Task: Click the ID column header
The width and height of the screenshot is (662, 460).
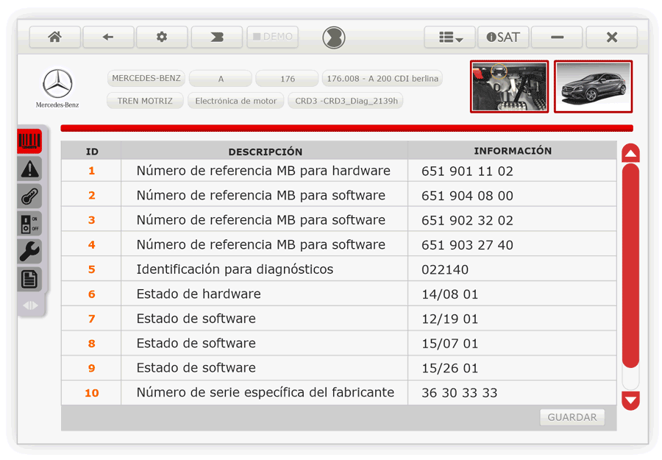Action: coord(92,151)
